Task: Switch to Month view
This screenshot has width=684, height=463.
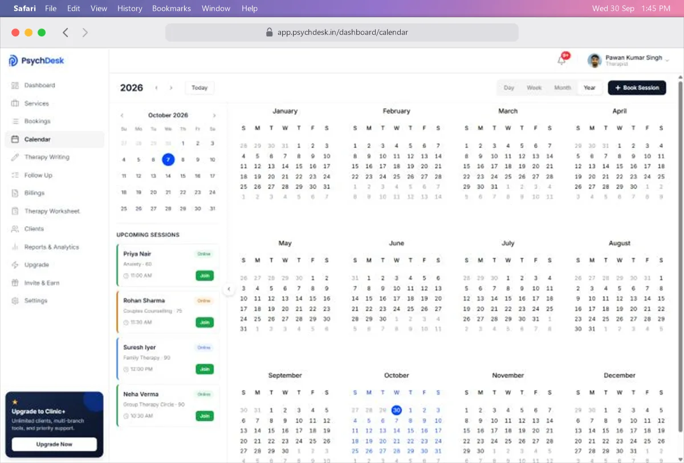Action: [563, 88]
